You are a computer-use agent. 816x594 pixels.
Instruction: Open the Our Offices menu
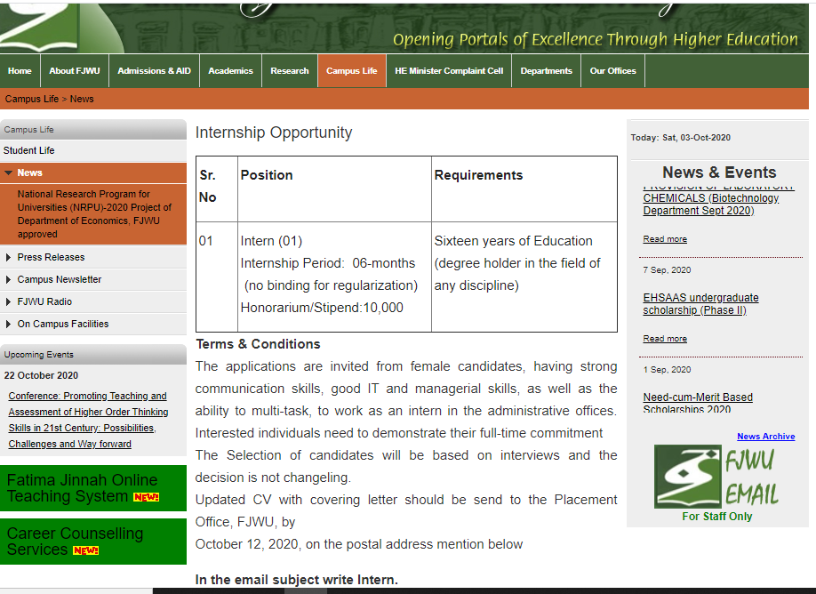click(x=613, y=71)
